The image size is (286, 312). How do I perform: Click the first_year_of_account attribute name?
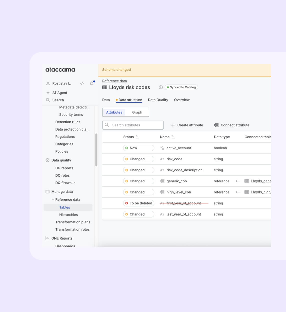pos(184,203)
